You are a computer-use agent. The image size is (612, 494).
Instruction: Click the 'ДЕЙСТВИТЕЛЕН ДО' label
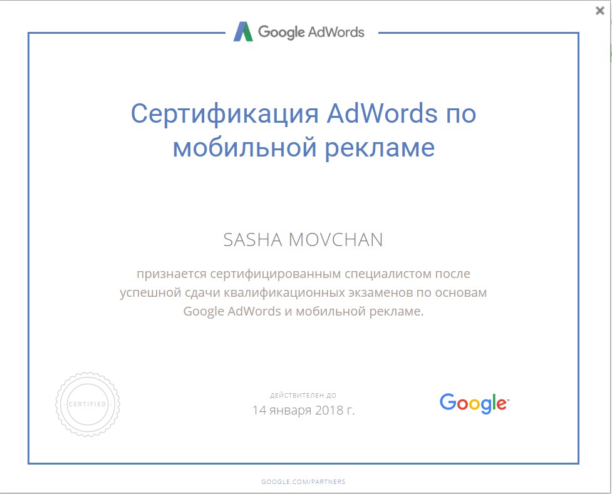click(x=303, y=395)
